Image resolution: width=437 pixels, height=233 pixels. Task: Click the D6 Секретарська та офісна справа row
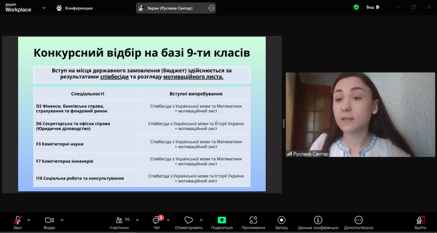pyautogui.click(x=142, y=126)
